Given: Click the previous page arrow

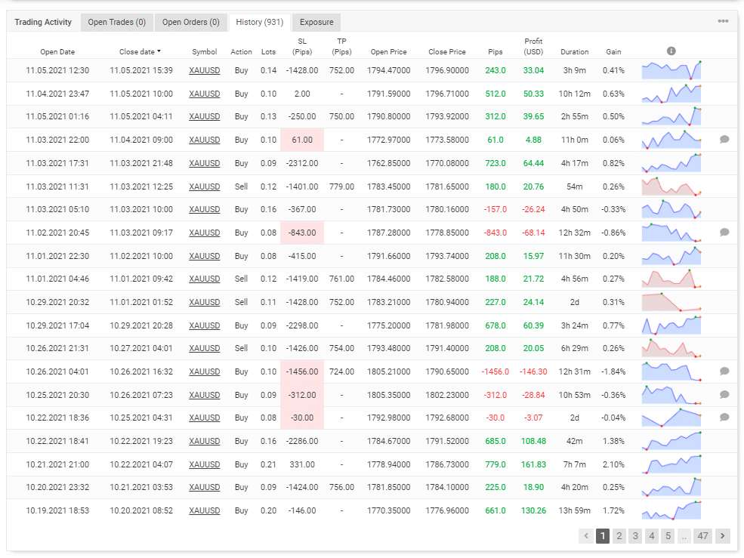Looking at the screenshot, I should pyautogui.click(x=586, y=535).
